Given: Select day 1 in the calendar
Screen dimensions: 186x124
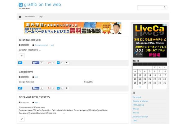Looking at the screenshot, I should tap(155, 67).
